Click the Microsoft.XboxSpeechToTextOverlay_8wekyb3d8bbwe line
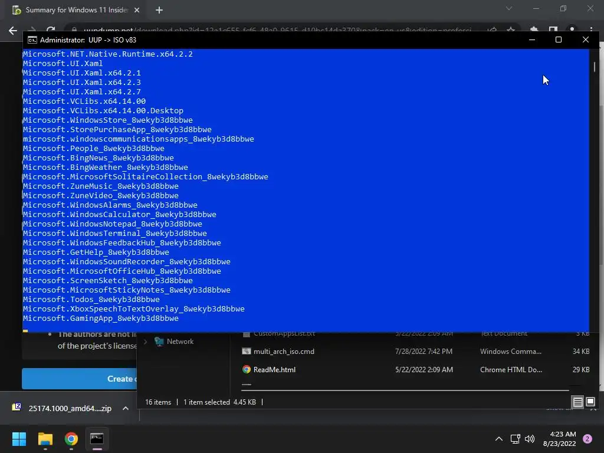 click(x=134, y=309)
